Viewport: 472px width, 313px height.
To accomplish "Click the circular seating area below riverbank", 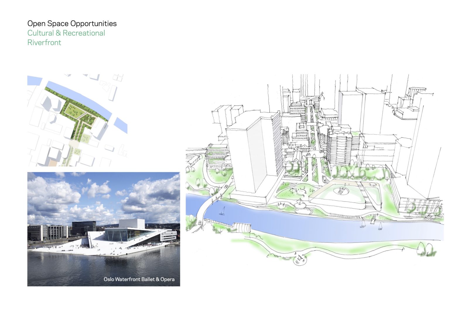I will tap(300, 260).
